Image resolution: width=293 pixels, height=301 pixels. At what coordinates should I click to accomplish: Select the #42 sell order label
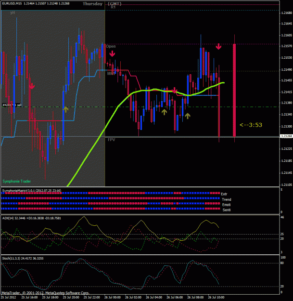click(12, 105)
